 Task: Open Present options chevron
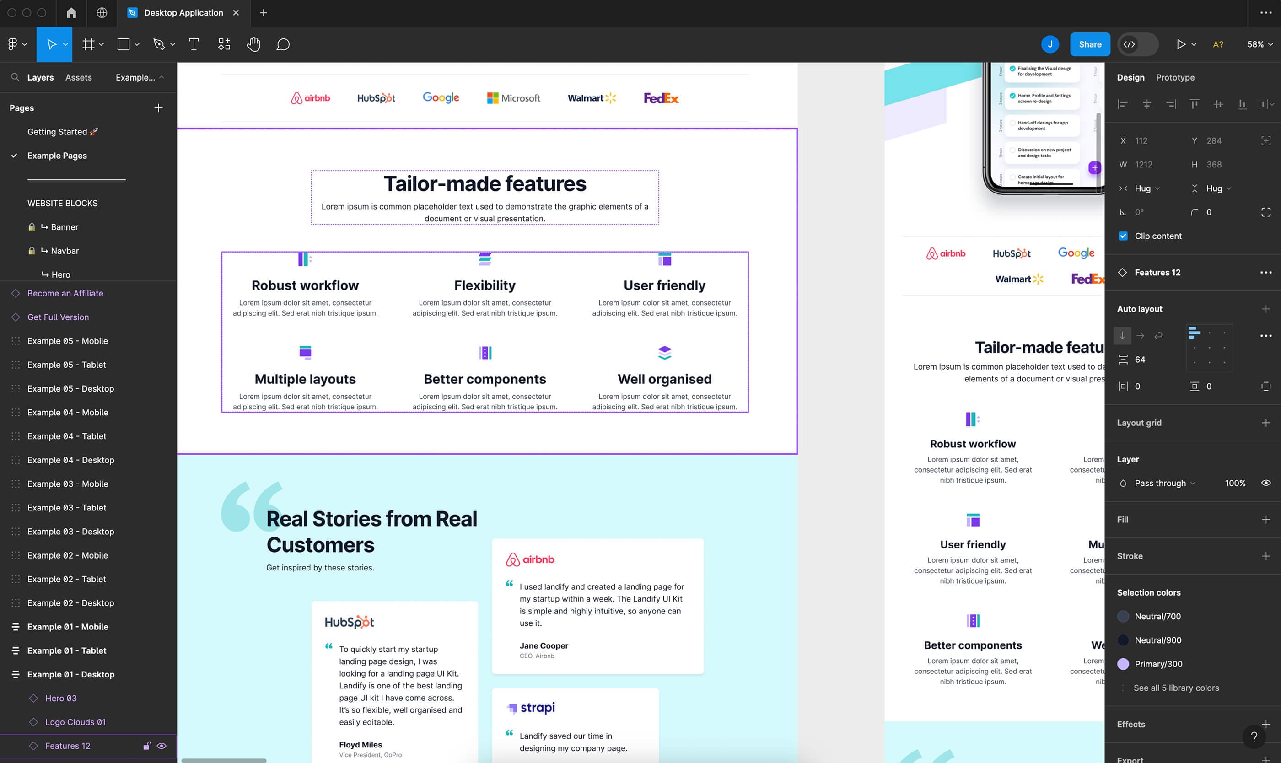[1194, 44]
